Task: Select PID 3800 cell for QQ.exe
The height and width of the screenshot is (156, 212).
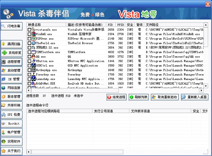Action: click(111, 57)
